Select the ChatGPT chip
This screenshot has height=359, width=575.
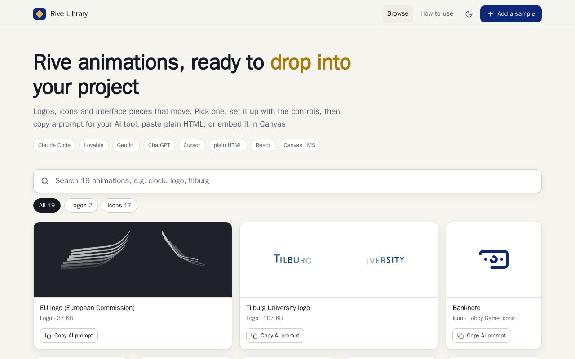point(159,145)
